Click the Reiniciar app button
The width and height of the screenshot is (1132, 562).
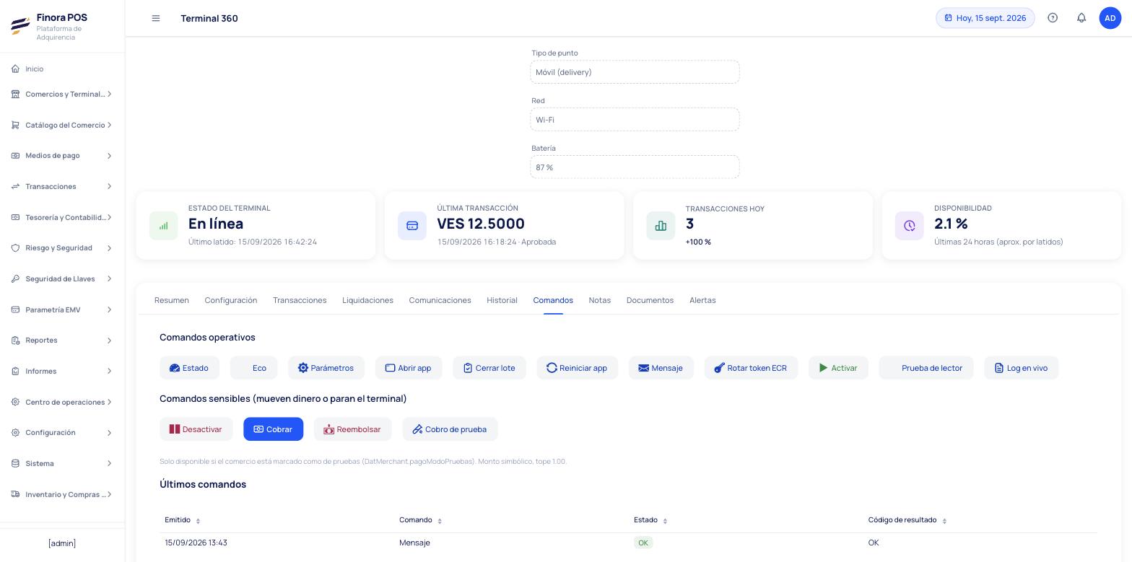(577, 368)
